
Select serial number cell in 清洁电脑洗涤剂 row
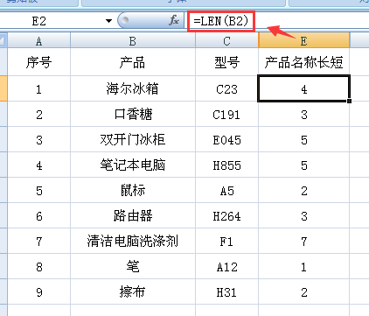[x=38, y=241]
